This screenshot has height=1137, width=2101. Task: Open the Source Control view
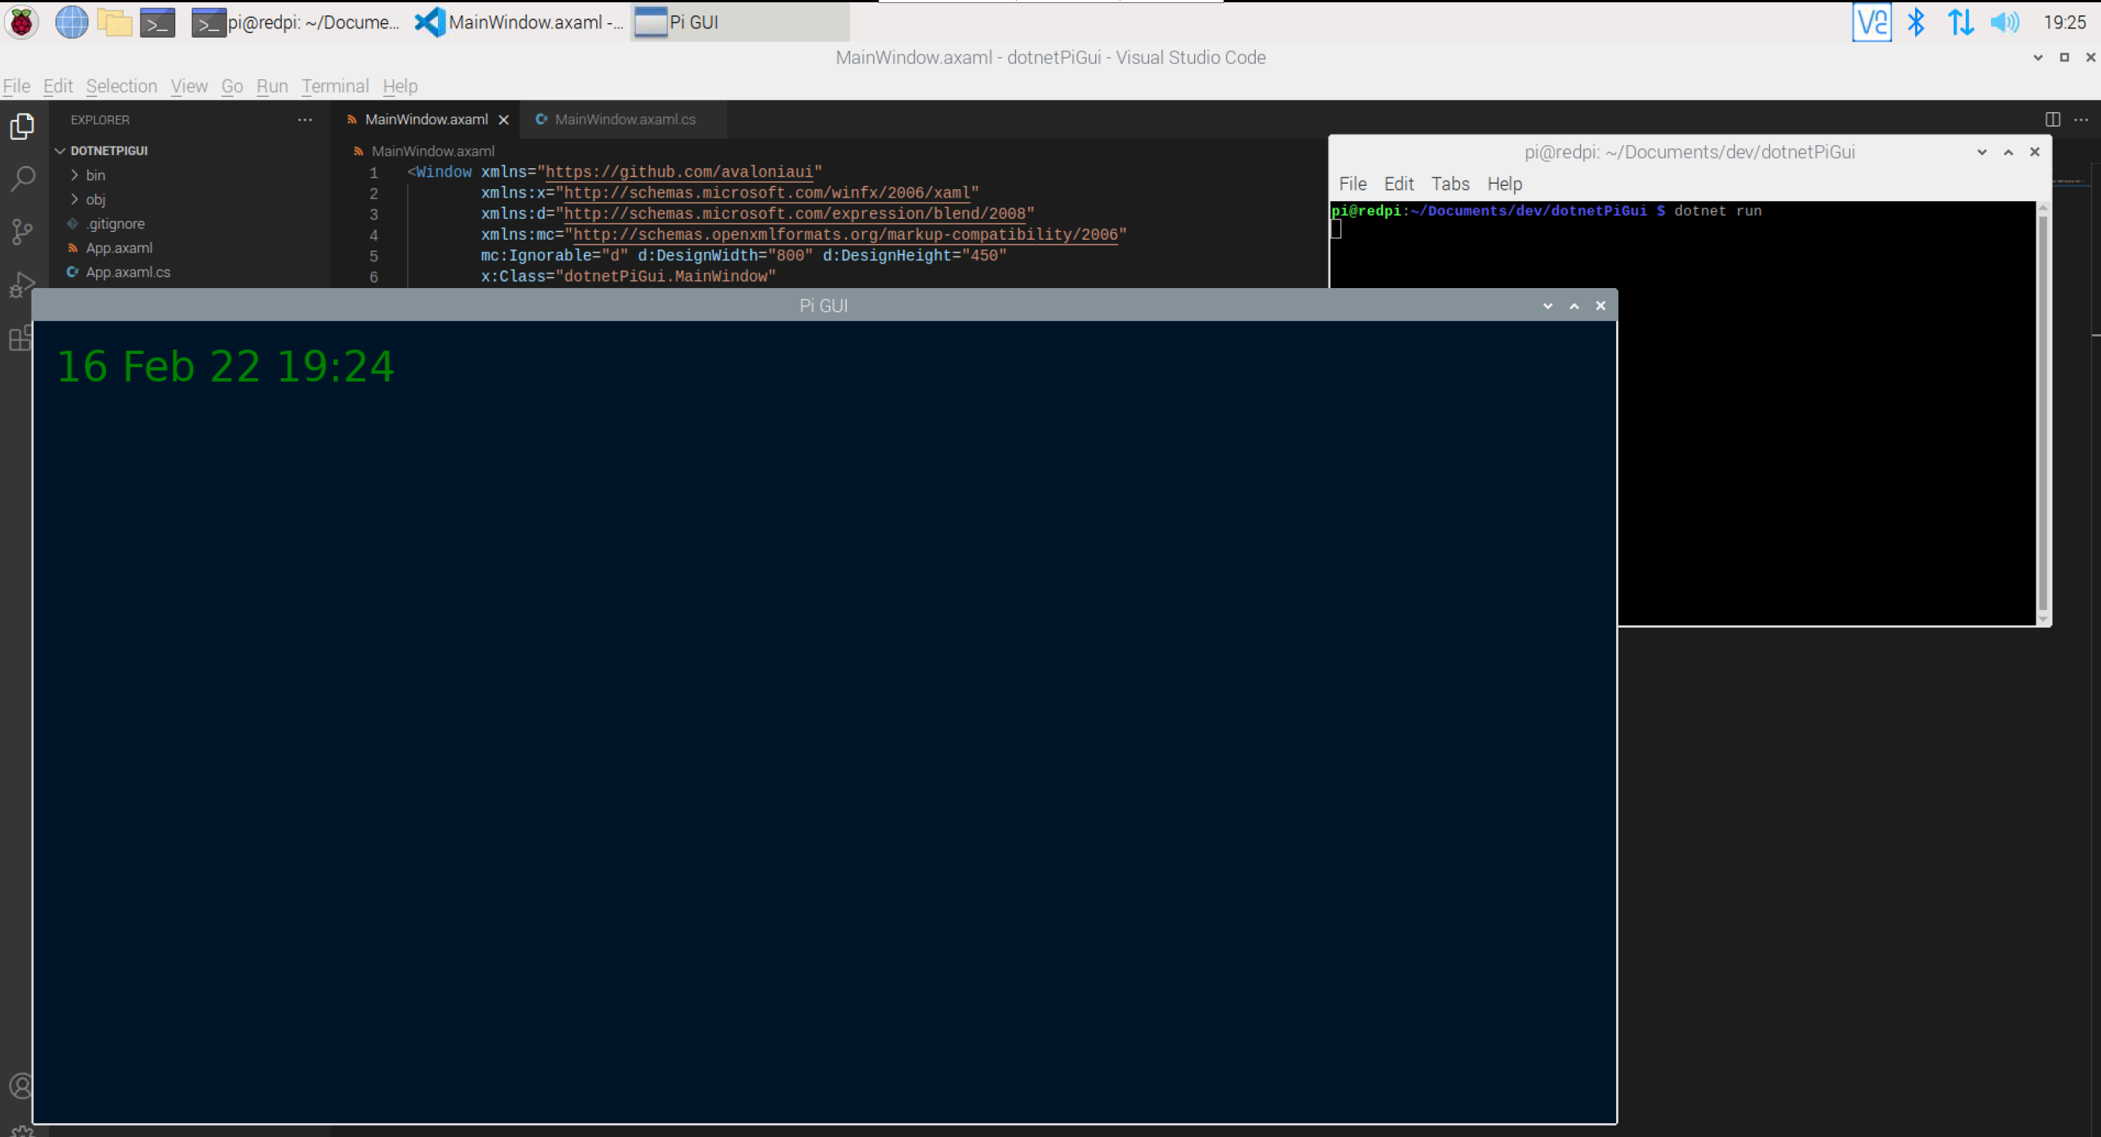[22, 232]
